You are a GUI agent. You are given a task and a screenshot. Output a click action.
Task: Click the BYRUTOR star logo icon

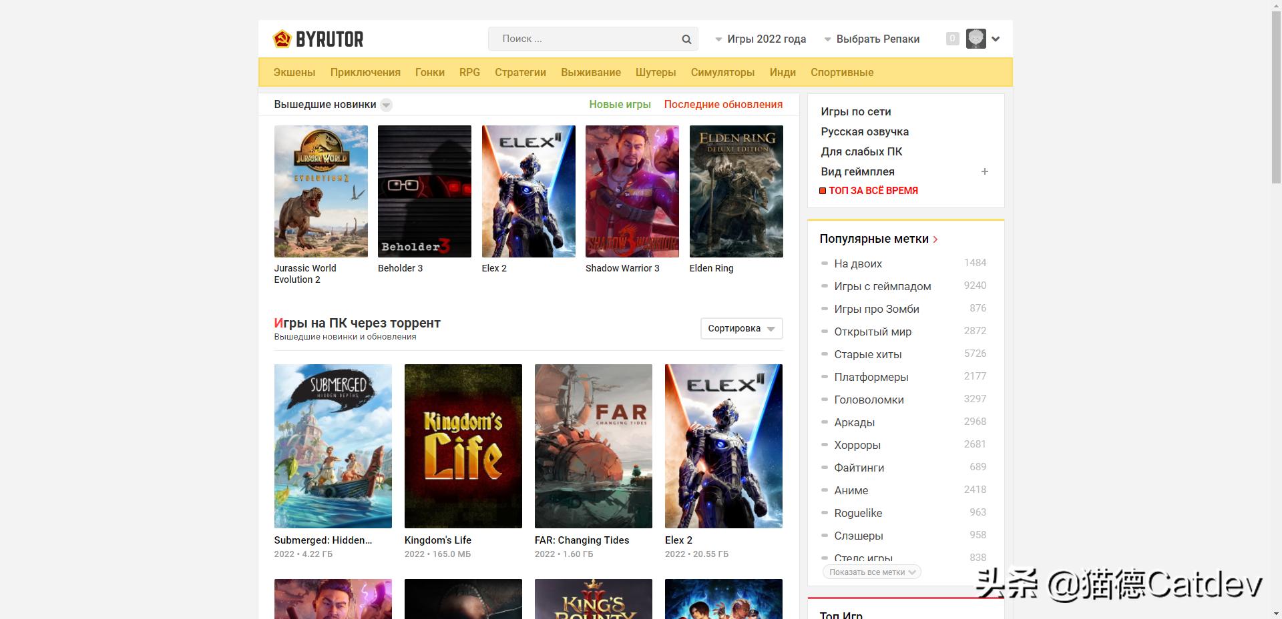pos(282,39)
